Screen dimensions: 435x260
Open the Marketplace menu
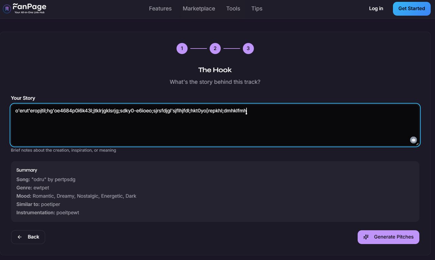(x=199, y=8)
